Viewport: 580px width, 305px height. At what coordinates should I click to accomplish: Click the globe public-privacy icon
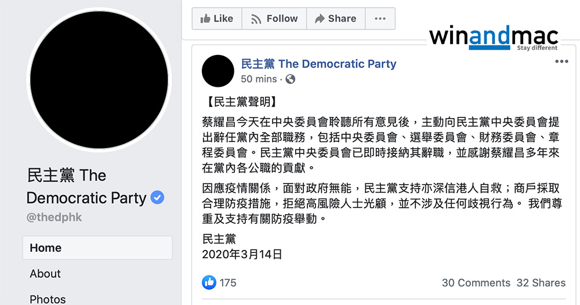tap(291, 79)
